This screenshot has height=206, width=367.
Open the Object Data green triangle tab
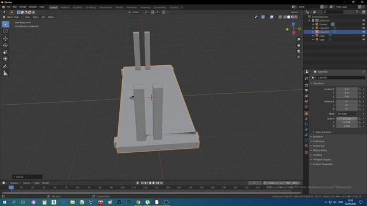(306, 140)
